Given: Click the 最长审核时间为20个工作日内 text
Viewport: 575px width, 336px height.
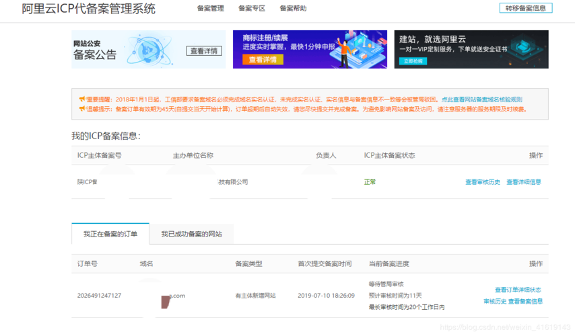Looking at the screenshot, I should coord(407,307).
